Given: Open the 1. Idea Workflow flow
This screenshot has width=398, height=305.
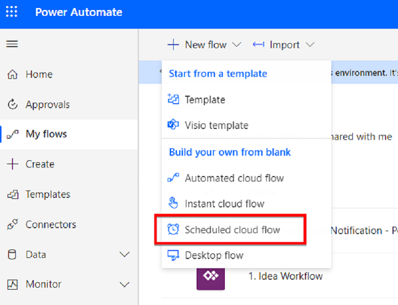Looking at the screenshot, I should point(285,276).
